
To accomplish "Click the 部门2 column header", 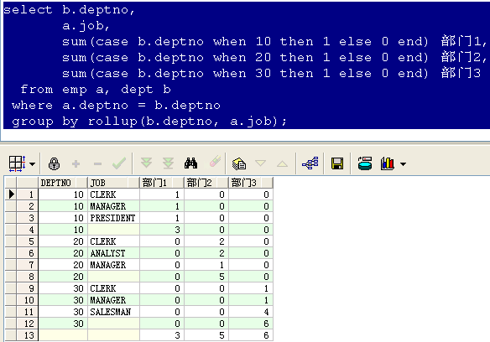I will 206,183.
